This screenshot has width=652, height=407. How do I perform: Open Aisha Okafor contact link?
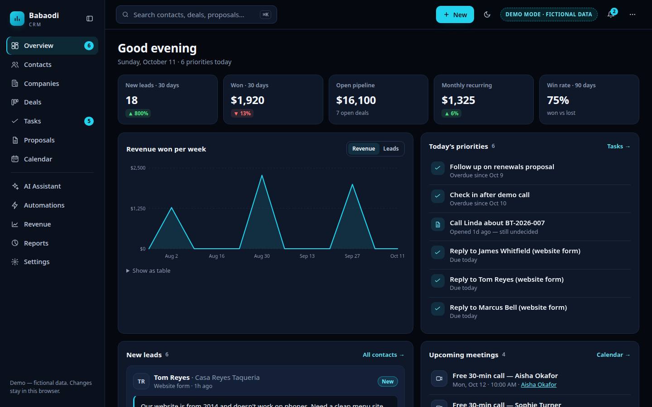pos(538,385)
